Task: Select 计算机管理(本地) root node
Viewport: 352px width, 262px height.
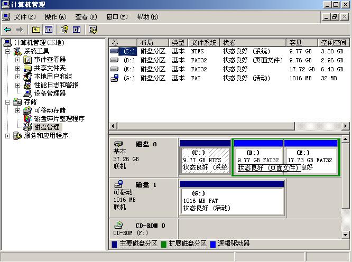Action: pyautogui.click(x=39, y=43)
